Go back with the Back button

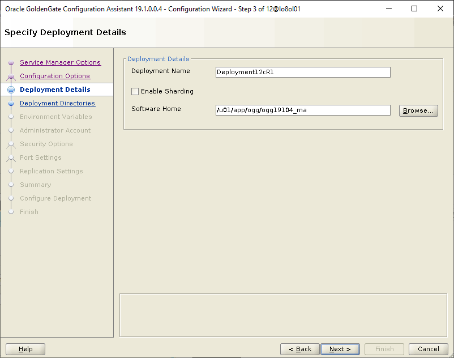coord(299,349)
